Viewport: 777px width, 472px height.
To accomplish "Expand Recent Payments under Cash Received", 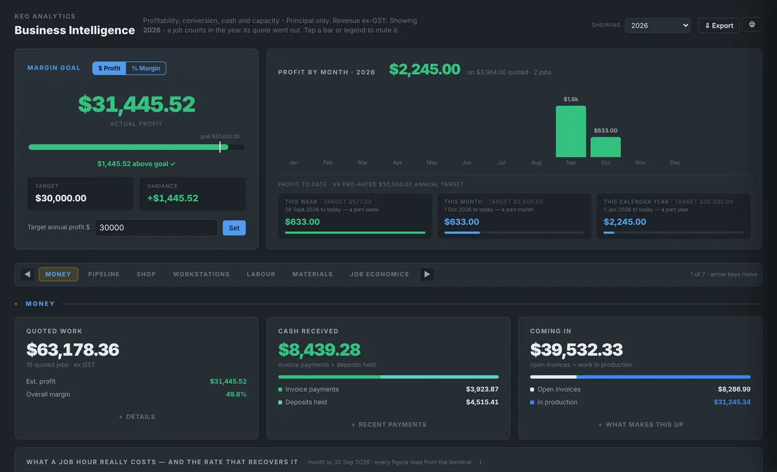I will coord(388,425).
